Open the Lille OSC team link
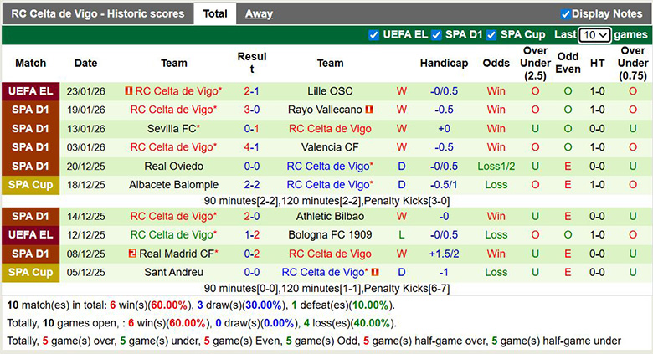653x354 pixels. point(330,91)
